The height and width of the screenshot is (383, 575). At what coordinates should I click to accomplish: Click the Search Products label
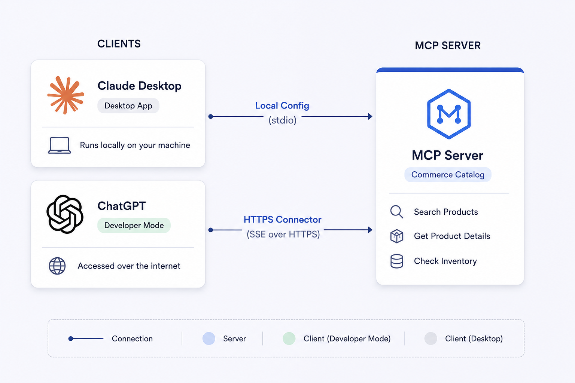[446, 212]
